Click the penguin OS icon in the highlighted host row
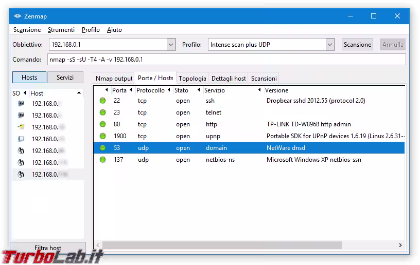 (x=21, y=175)
